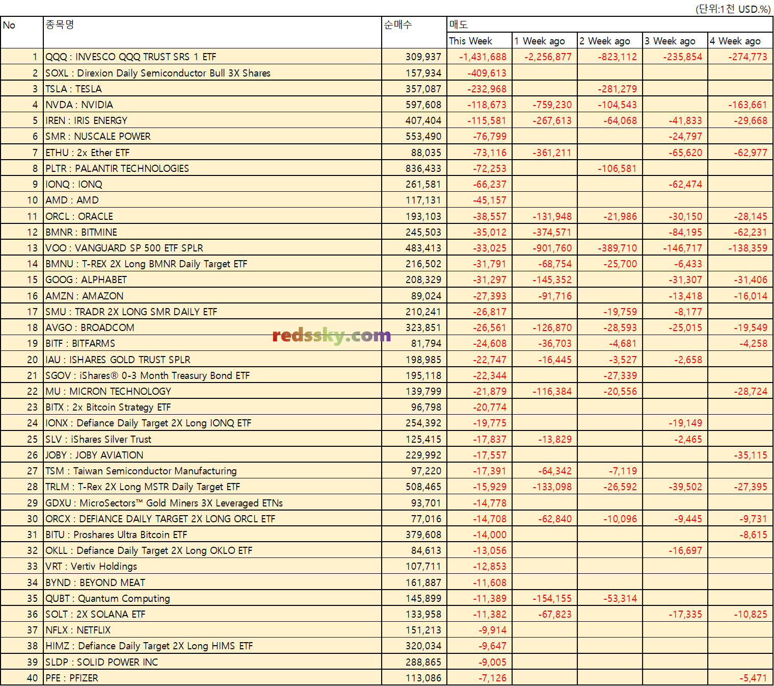Click 'SOXL : Direxion Daily Semiconductor Bull 3X Shares'
Image resolution: width=774 pixels, height=686 pixels.
coord(212,73)
